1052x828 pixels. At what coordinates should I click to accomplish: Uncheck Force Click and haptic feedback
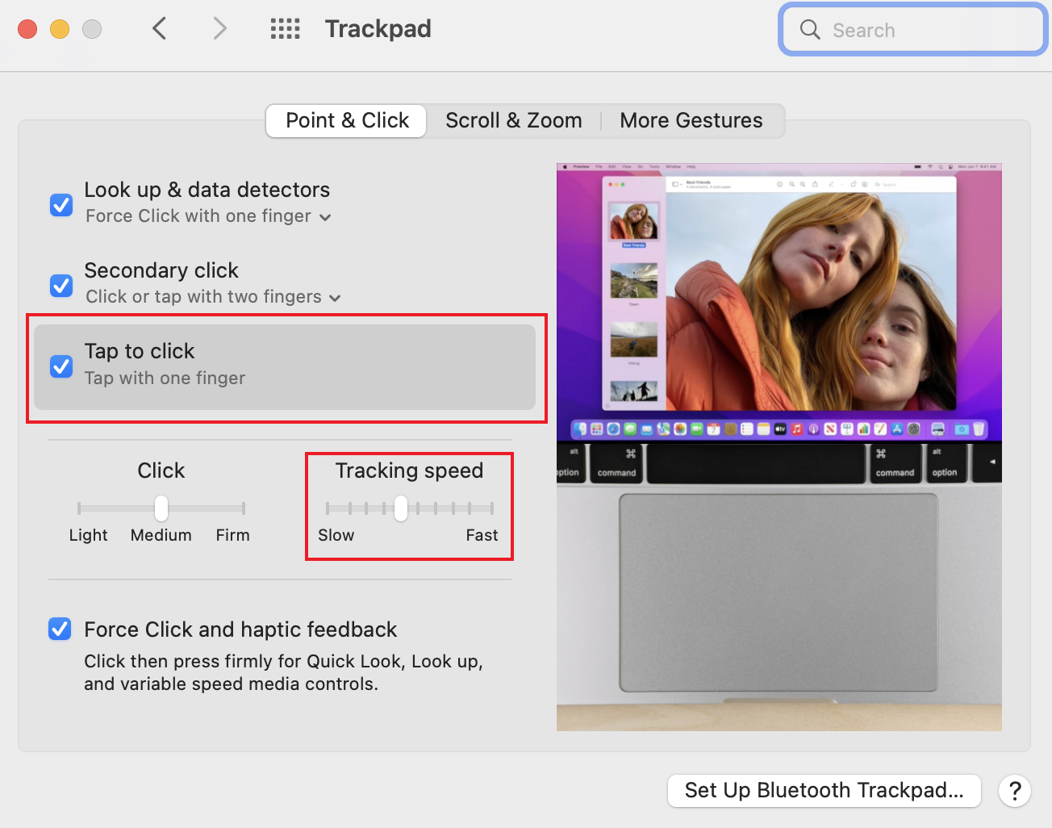tap(60, 629)
